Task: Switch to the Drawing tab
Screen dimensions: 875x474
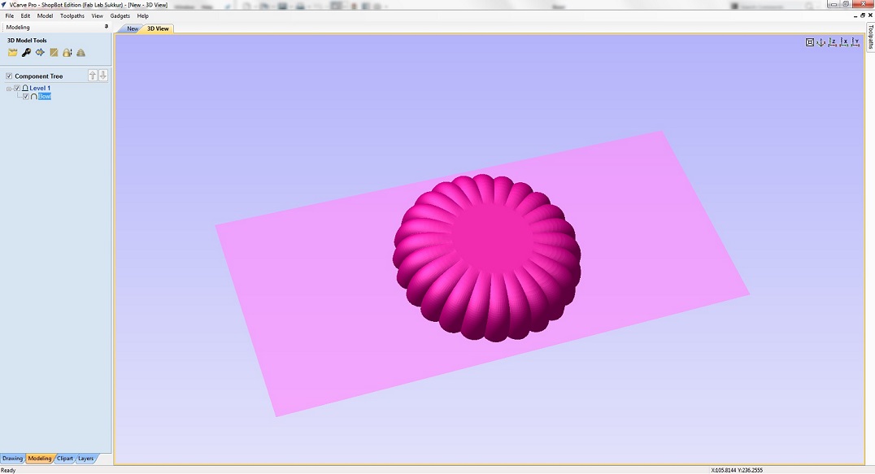Action: tap(12, 459)
